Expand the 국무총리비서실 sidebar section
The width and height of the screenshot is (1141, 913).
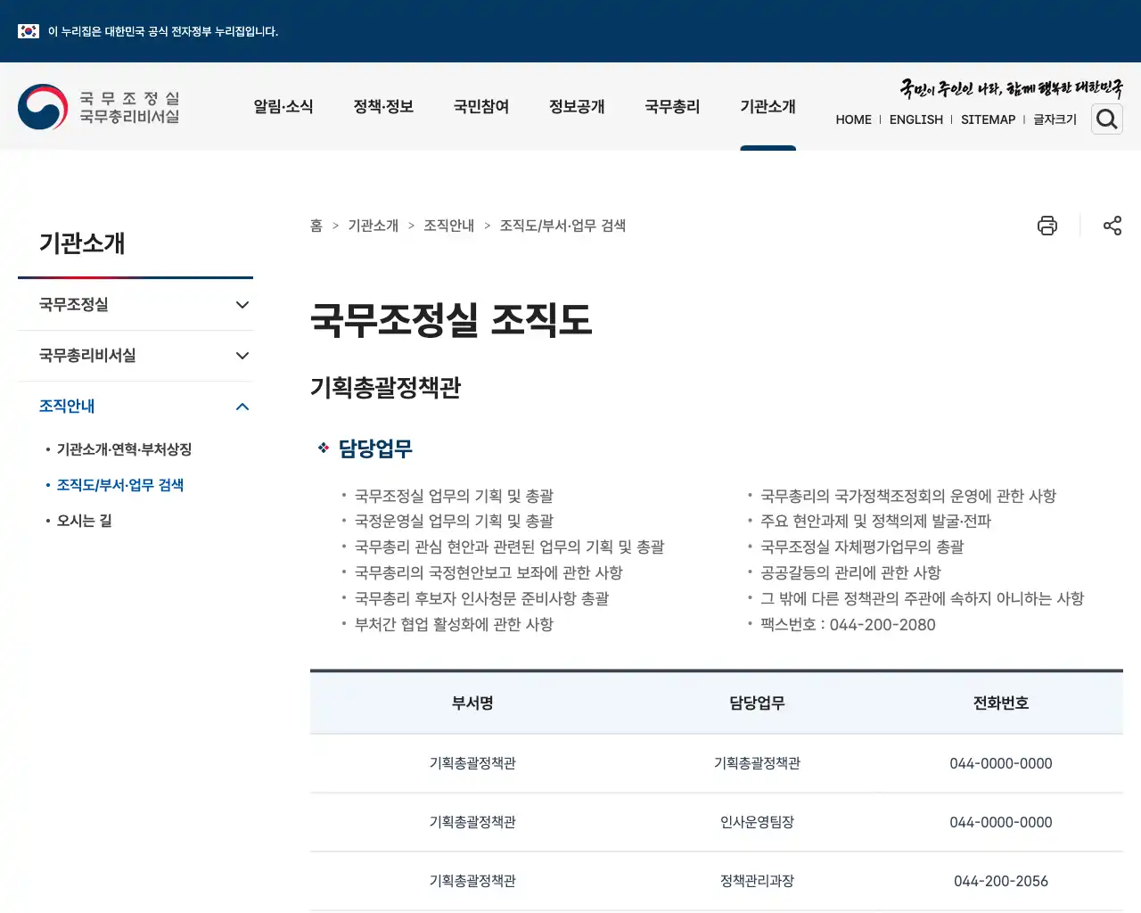click(x=135, y=356)
